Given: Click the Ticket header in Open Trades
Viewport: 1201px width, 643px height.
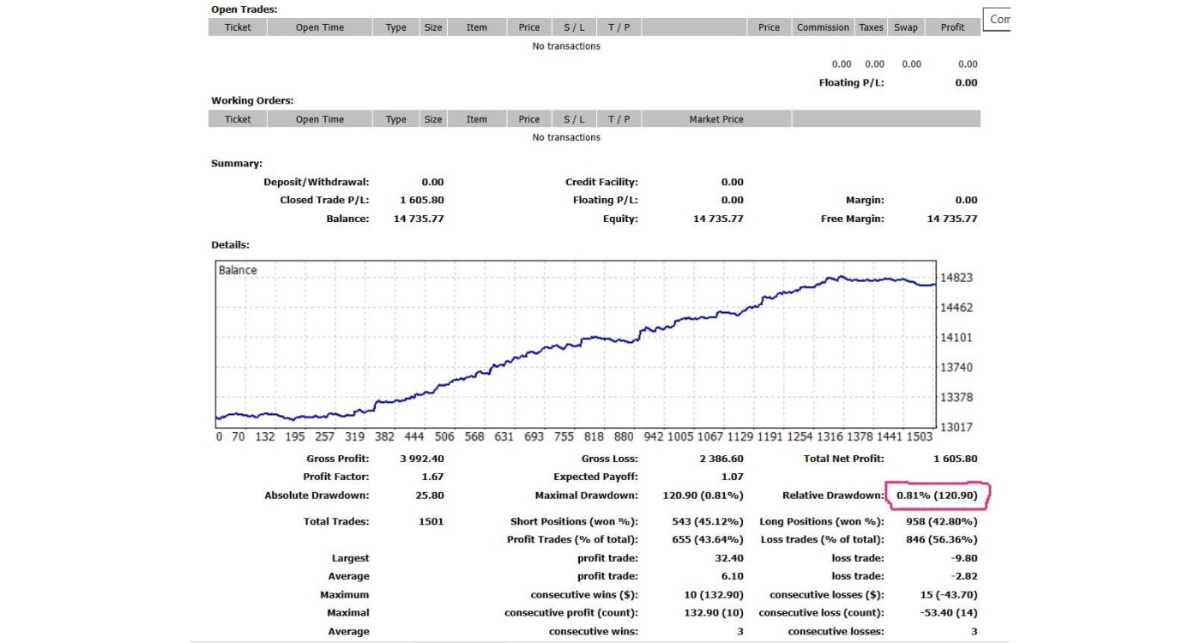Looking at the screenshot, I should pos(238,27).
